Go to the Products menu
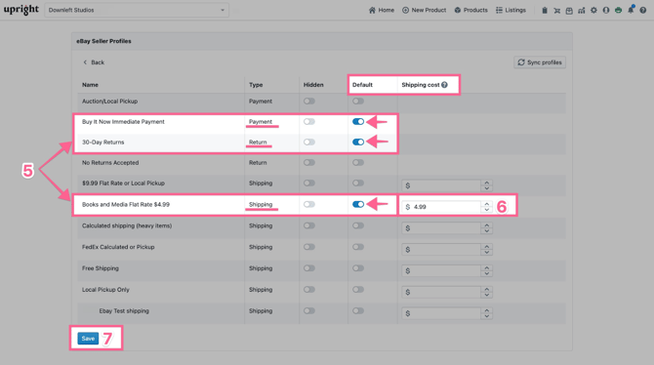This screenshot has width=654, height=365. 470,10
